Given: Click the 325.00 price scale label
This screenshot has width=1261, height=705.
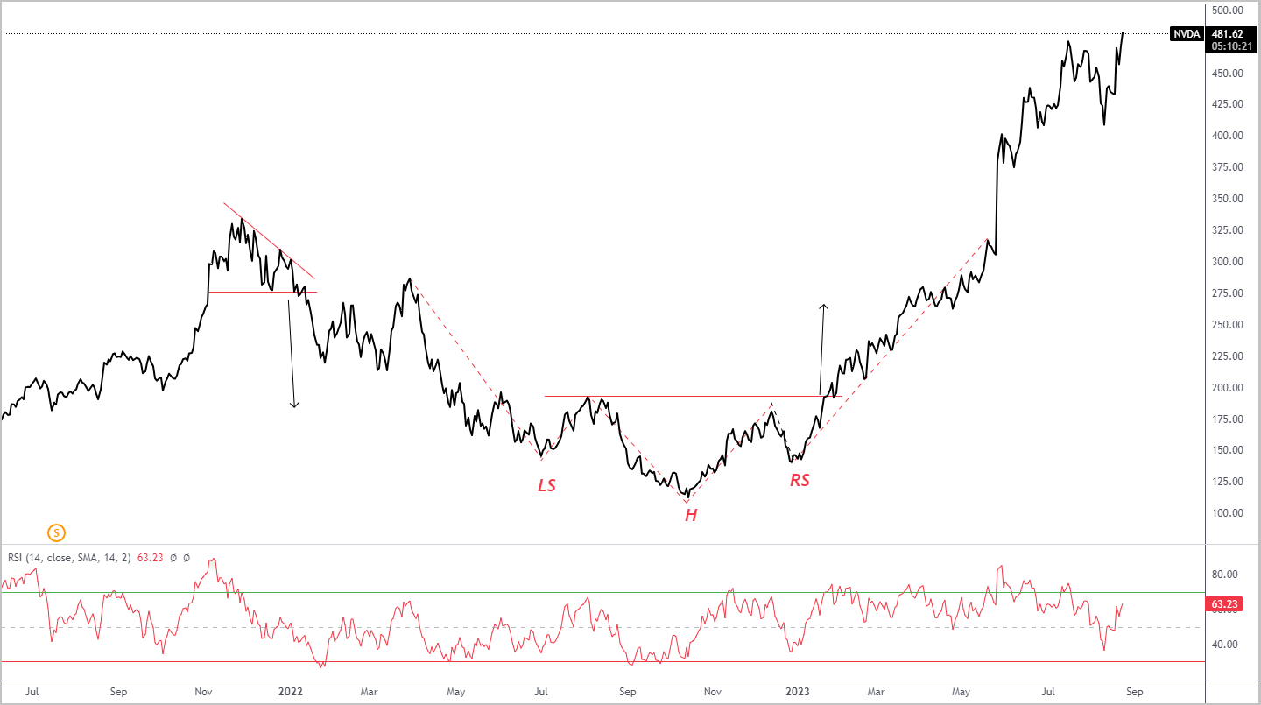Looking at the screenshot, I should (x=1227, y=230).
